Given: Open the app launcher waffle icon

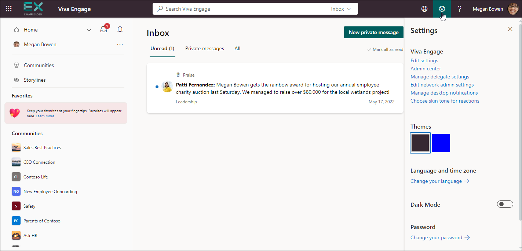Looking at the screenshot, I should pos(9,9).
